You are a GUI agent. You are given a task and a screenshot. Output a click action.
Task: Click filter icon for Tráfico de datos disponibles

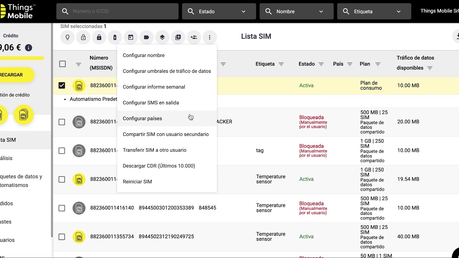(430, 68)
